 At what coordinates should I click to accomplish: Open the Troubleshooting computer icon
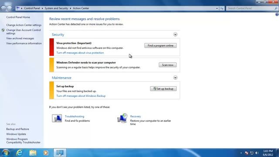pyautogui.click(x=57, y=118)
